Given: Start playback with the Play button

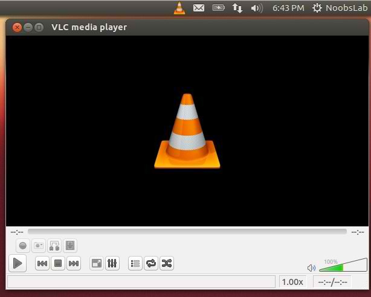Looking at the screenshot, I should point(18,263).
